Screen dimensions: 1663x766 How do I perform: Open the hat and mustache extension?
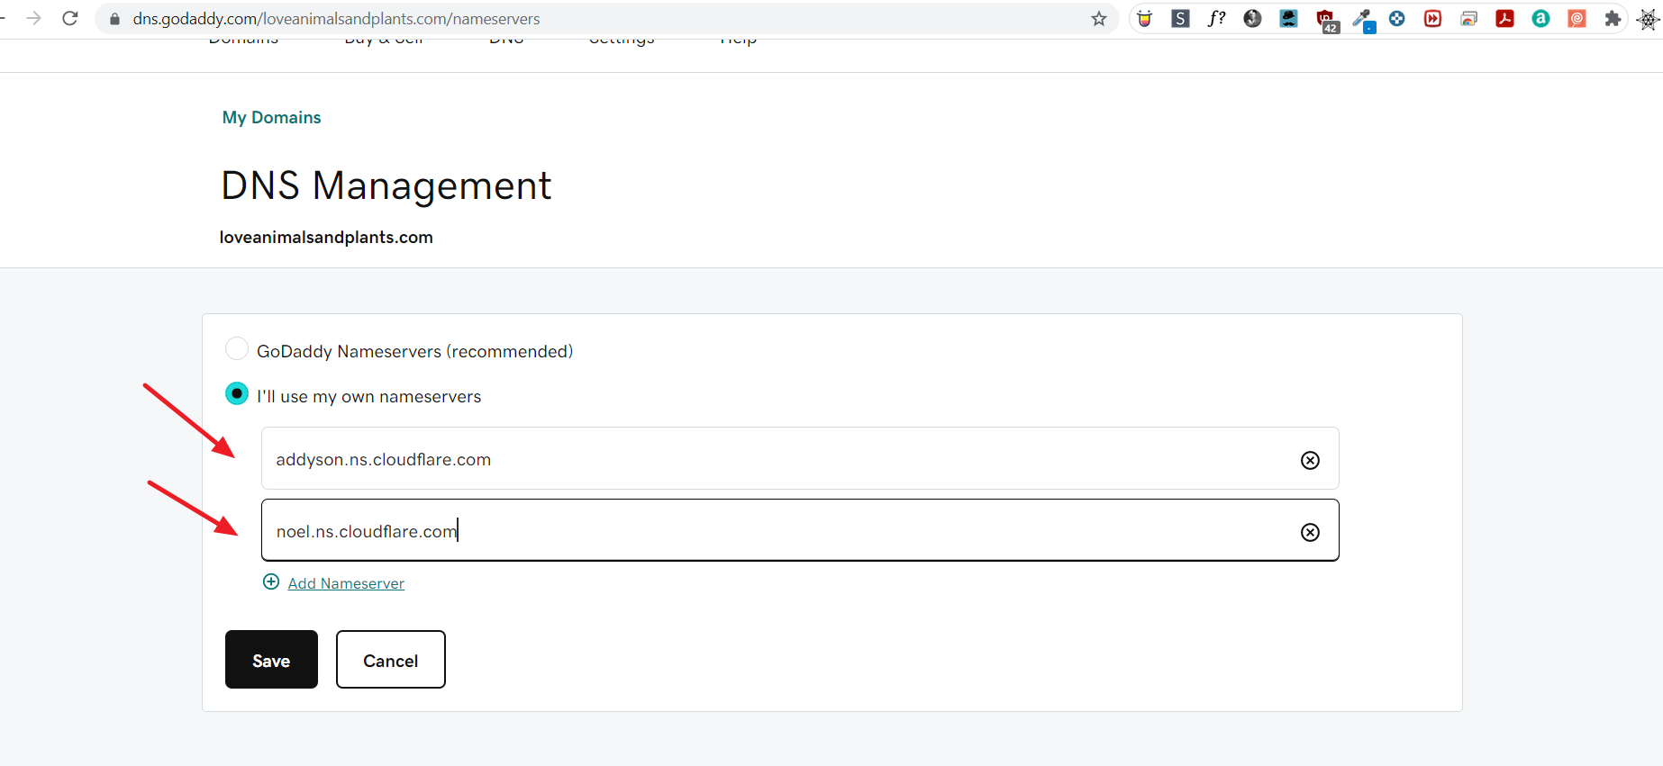click(1289, 19)
